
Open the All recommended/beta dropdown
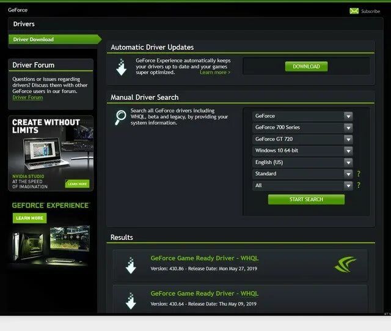[x=302, y=185]
